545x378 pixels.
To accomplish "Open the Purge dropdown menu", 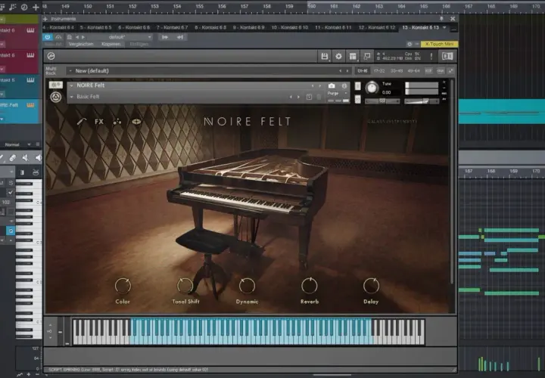I will [338, 94].
